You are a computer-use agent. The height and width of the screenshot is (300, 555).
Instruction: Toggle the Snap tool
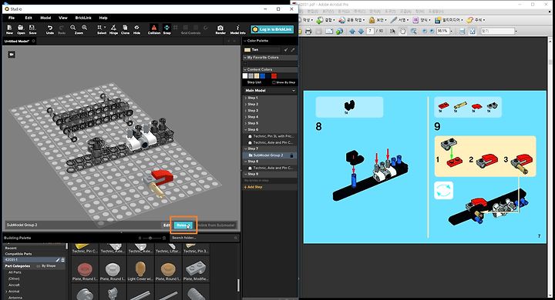click(x=166, y=29)
